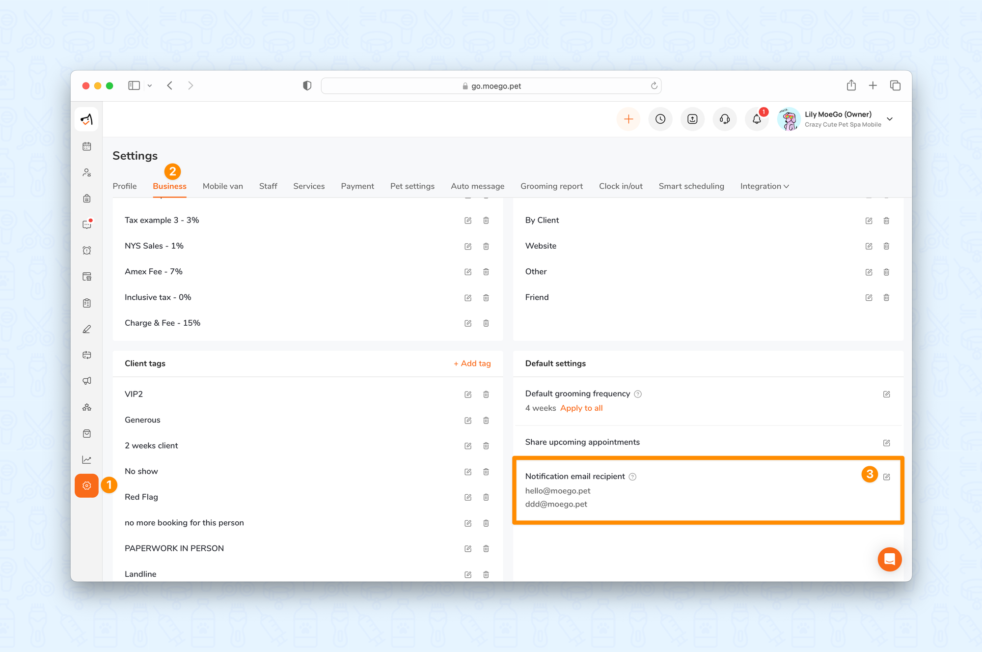Click the Add tag link
This screenshot has width=982, height=652.
click(472, 364)
